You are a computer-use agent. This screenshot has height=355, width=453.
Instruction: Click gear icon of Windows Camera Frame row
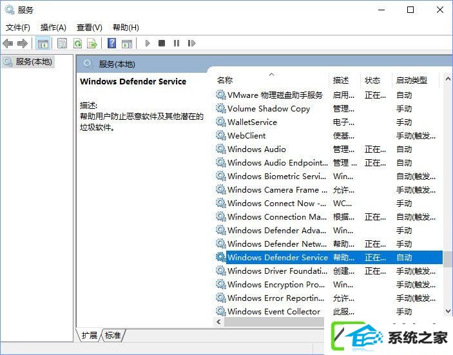point(221,190)
